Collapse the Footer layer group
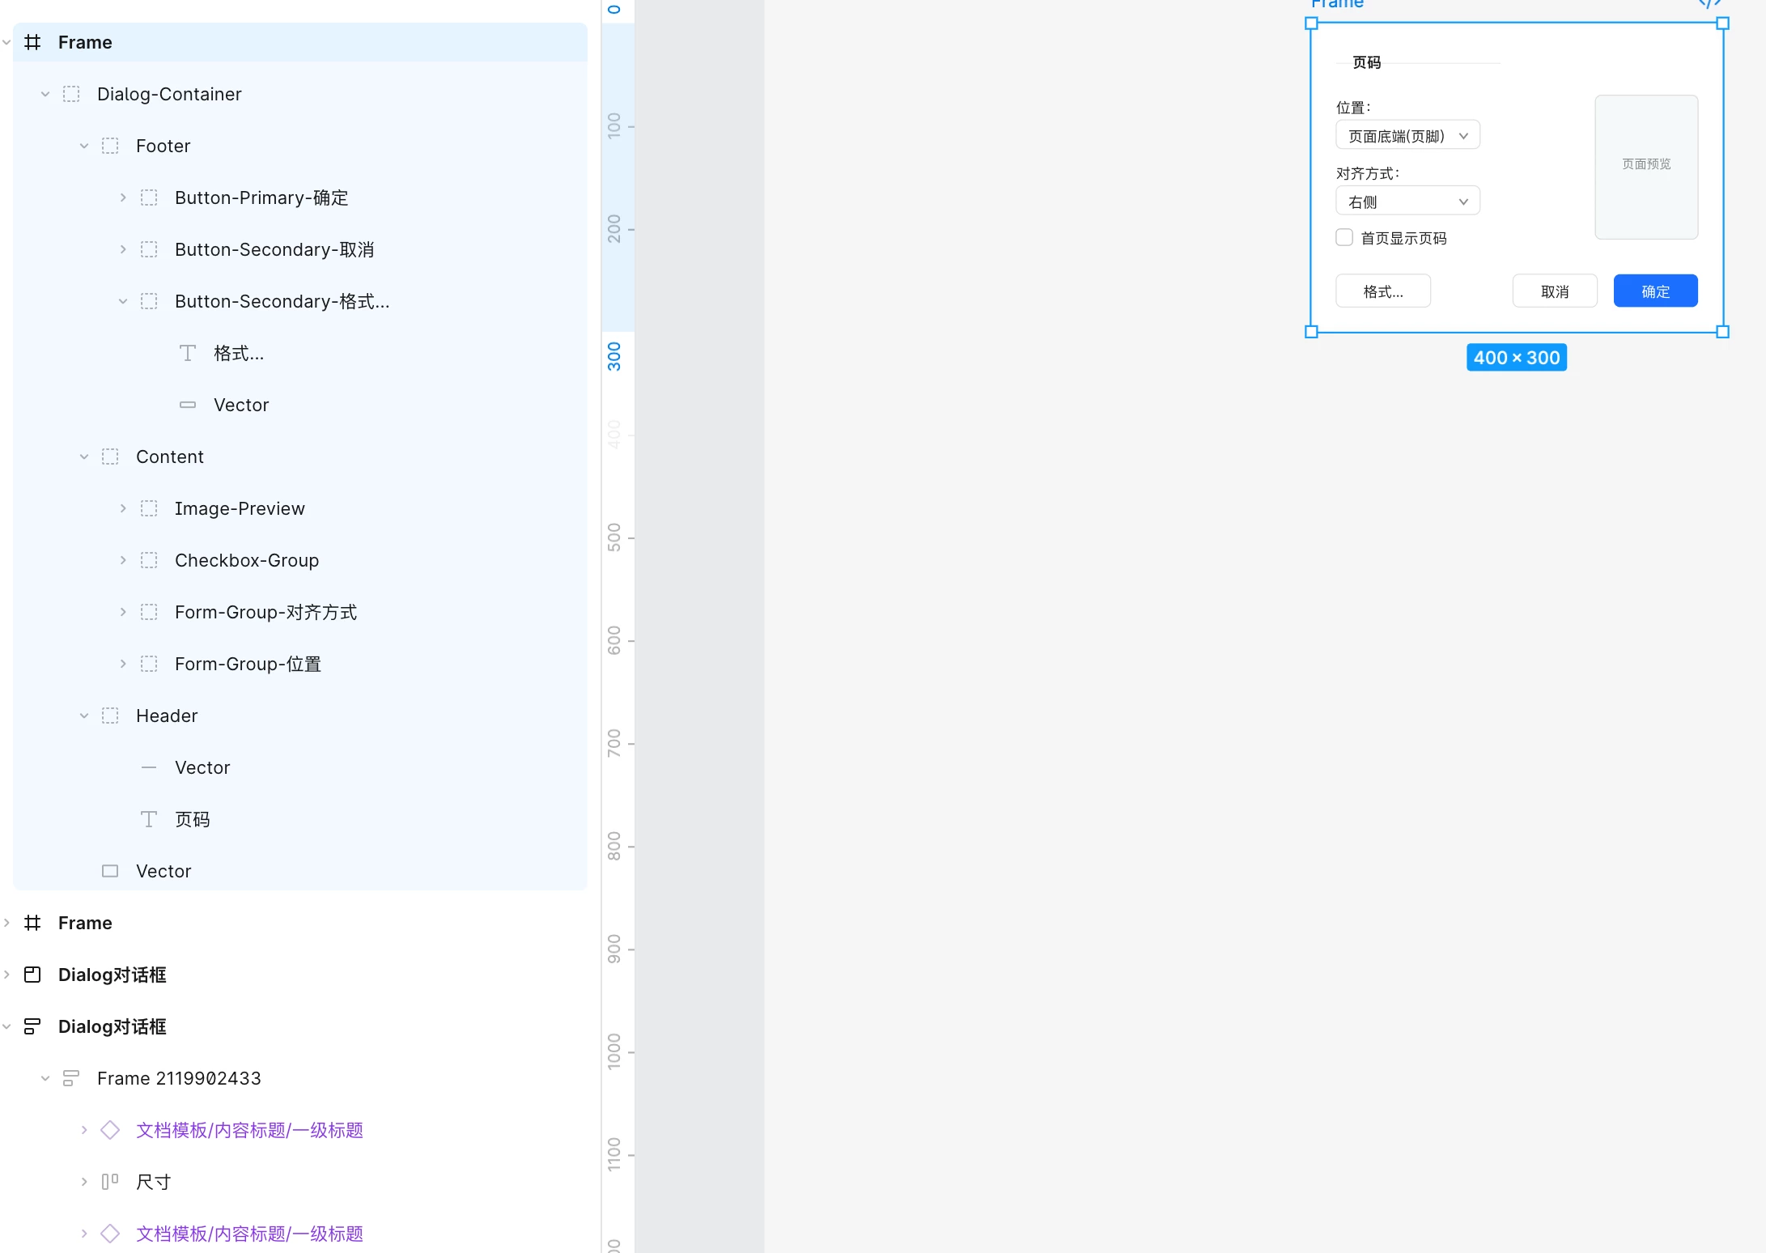This screenshot has width=1766, height=1253. tap(84, 146)
